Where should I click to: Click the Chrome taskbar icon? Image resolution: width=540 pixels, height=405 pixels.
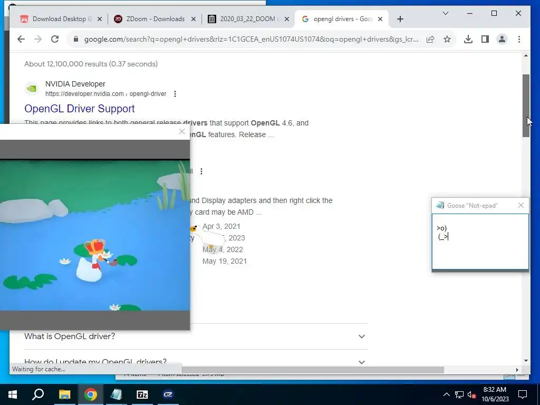coord(91,394)
